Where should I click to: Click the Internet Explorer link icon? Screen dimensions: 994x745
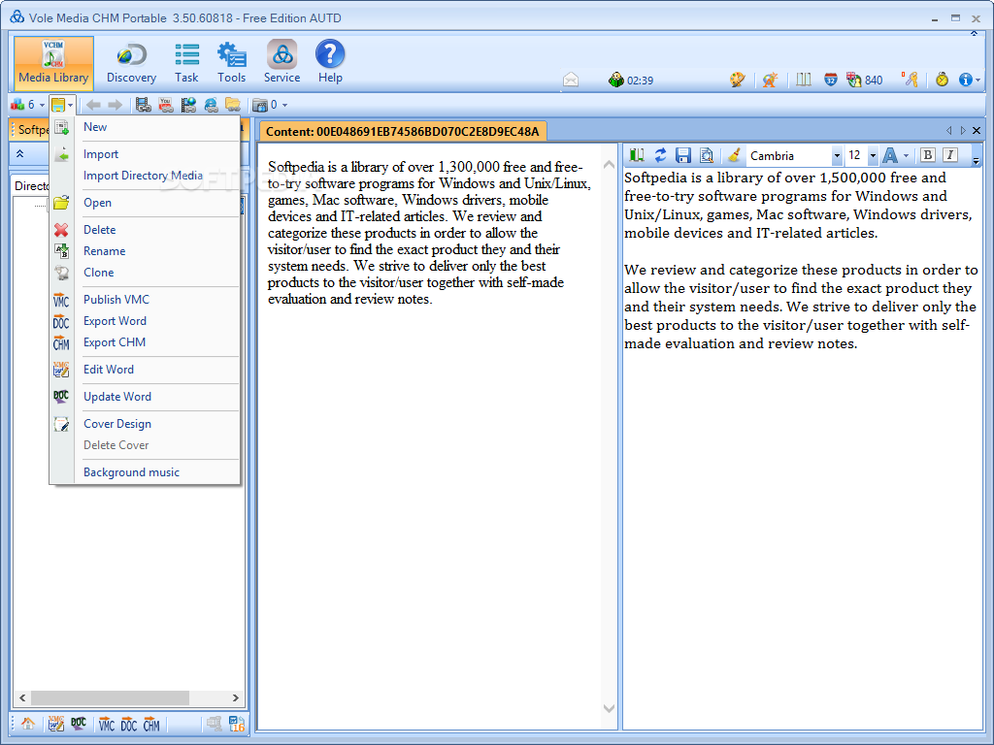pyautogui.click(x=211, y=105)
